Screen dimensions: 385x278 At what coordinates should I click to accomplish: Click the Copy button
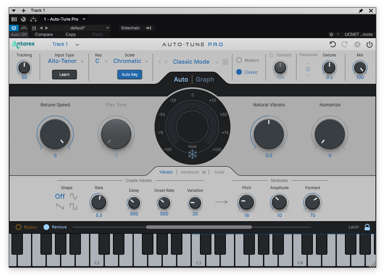71,35
